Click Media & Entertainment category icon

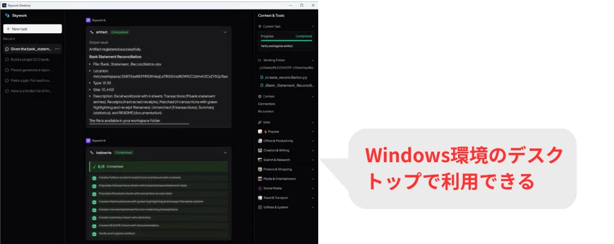pos(260,178)
